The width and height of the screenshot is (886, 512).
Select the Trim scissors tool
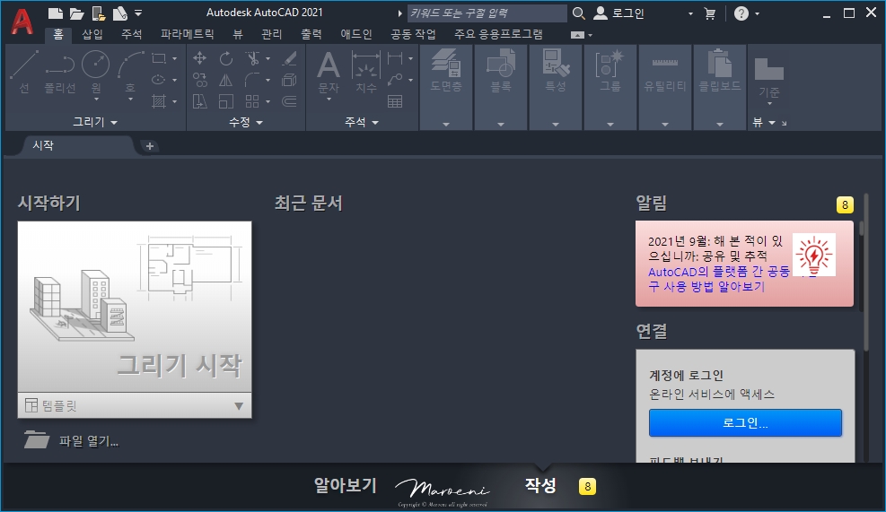pos(252,58)
